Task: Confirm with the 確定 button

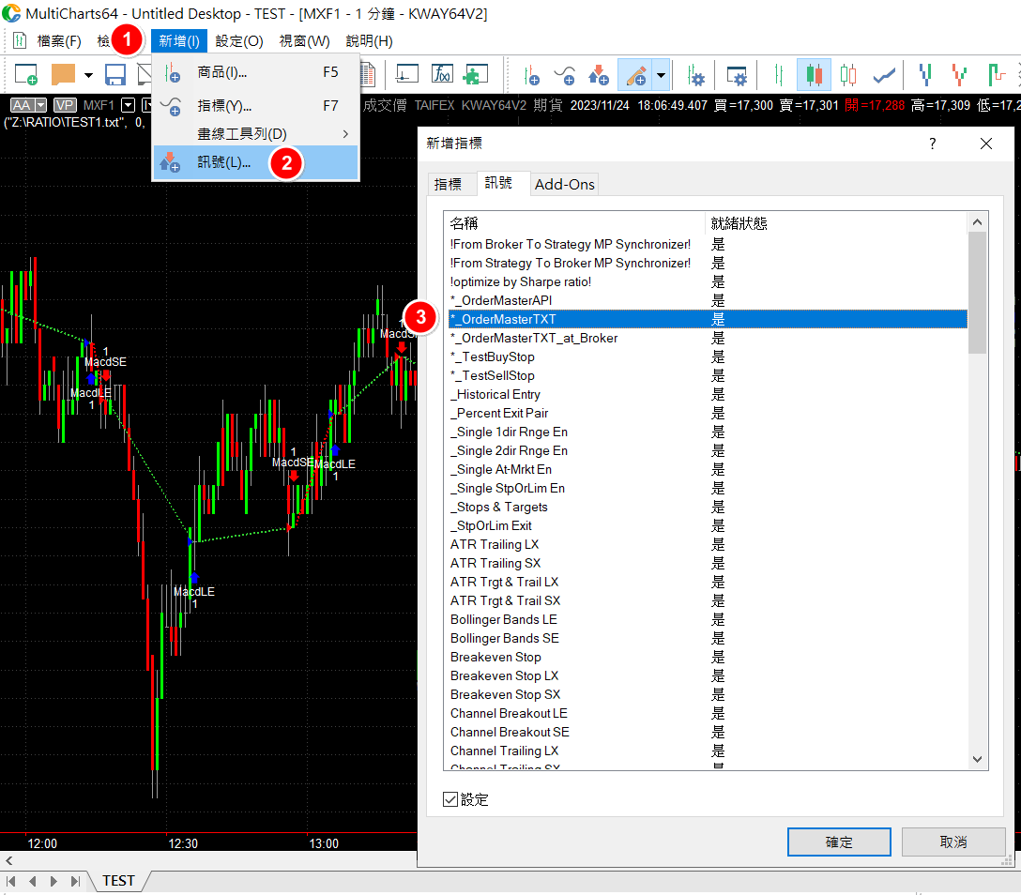Action: pyautogui.click(x=839, y=842)
